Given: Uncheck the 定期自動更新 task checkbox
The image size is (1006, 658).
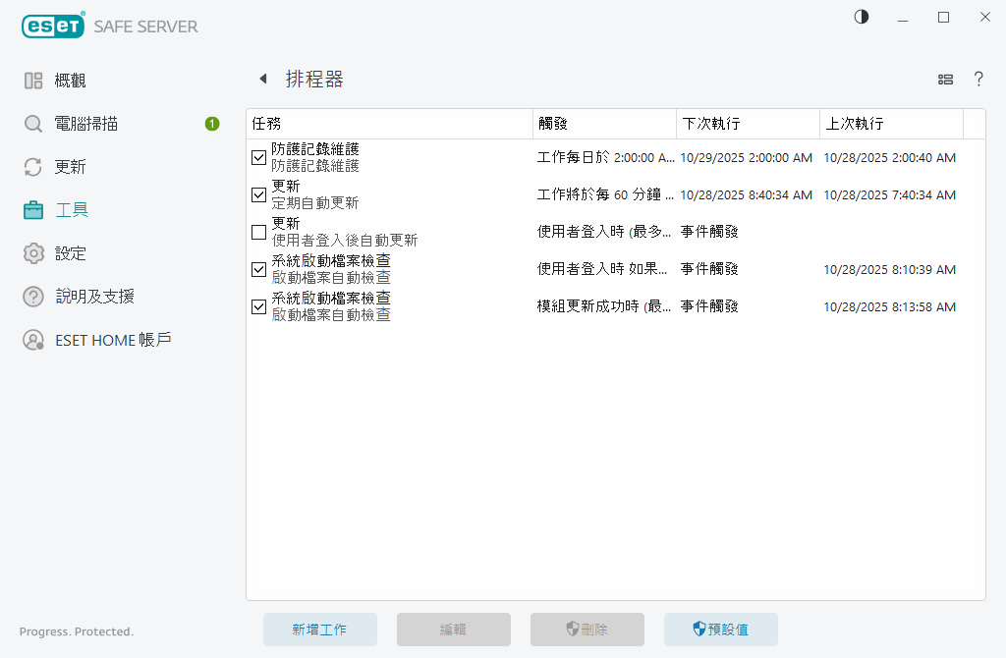Looking at the screenshot, I should point(259,194).
